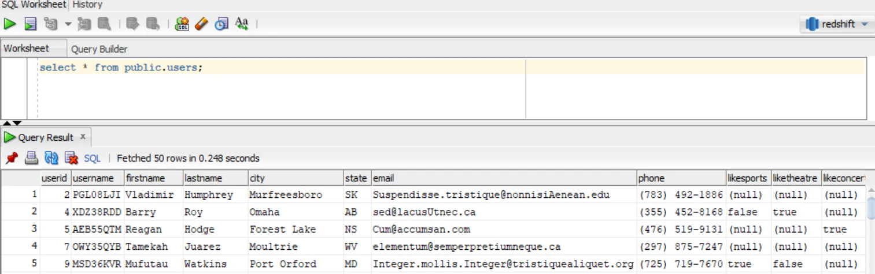
Task: Click the userid column header
Action: (x=55, y=178)
